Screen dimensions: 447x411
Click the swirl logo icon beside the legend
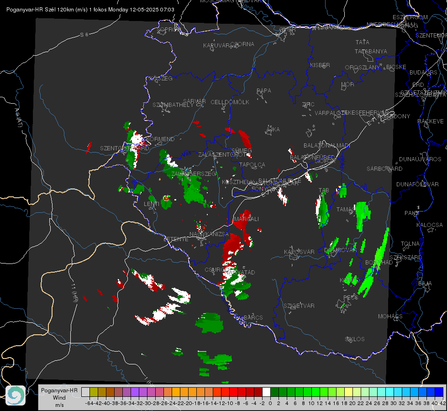pos(16,395)
